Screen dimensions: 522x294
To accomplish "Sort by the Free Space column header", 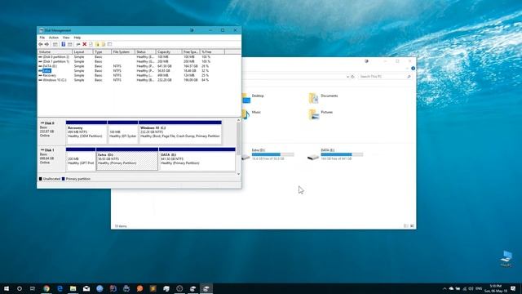I will click(x=191, y=52).
